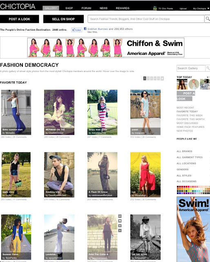This screenshot has height=262, width=210.
Task: Click the Sell On Shop button
Action: click(x=63, y=19)
